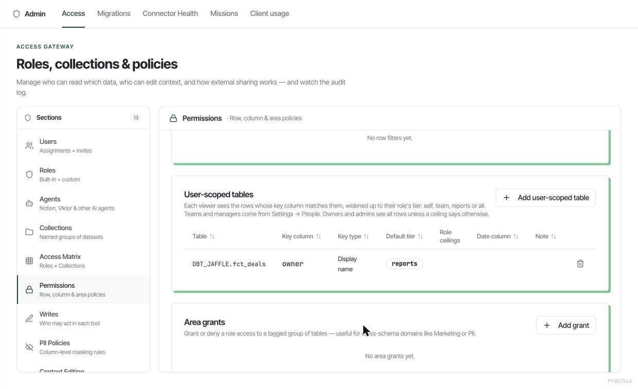Click the Permissions lock icon in sidebar
This screenshot has width=638, height=389.
click(29, 290)
